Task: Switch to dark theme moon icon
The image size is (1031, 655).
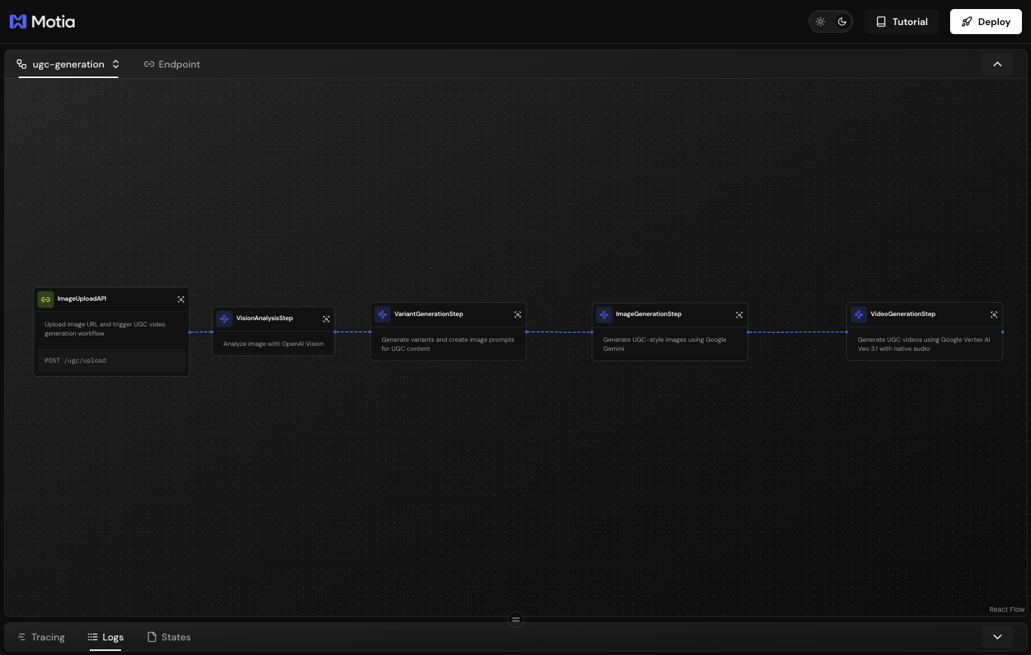Action: point(842,22)
